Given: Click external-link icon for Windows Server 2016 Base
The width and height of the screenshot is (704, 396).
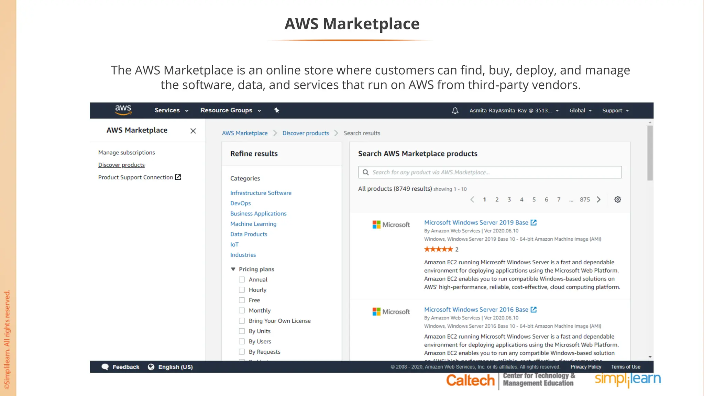Looking at the screenshot, I should tap(533, 309).
